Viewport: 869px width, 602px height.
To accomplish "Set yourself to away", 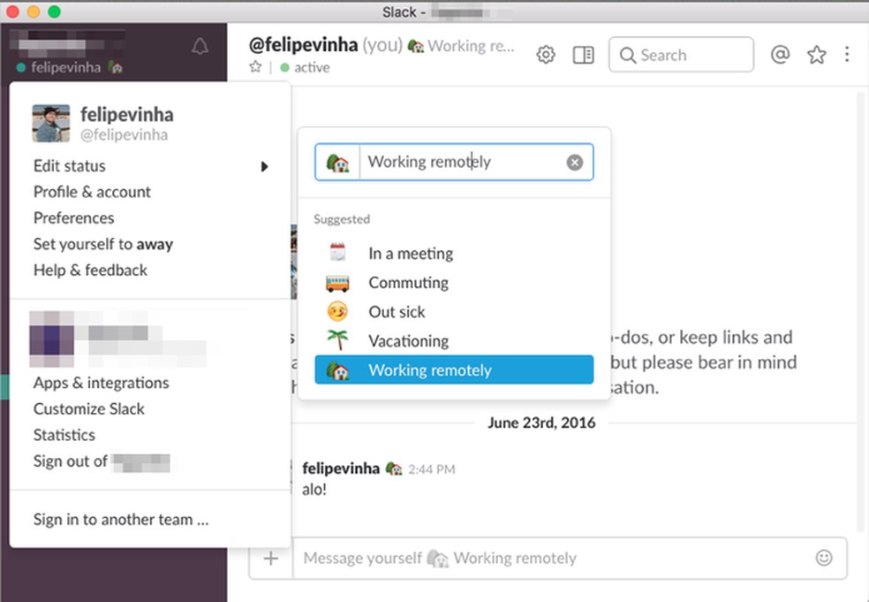I will tap(102, 244).
